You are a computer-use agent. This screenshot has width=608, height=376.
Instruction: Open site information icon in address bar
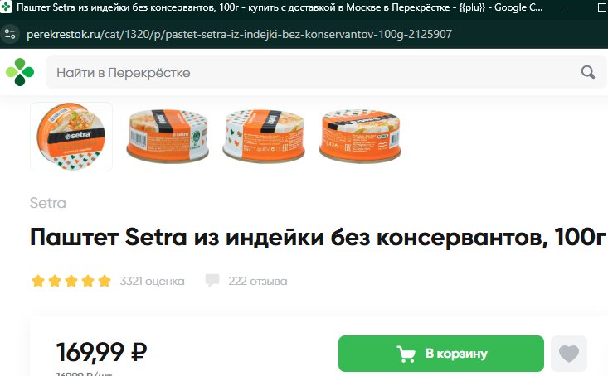10,34
